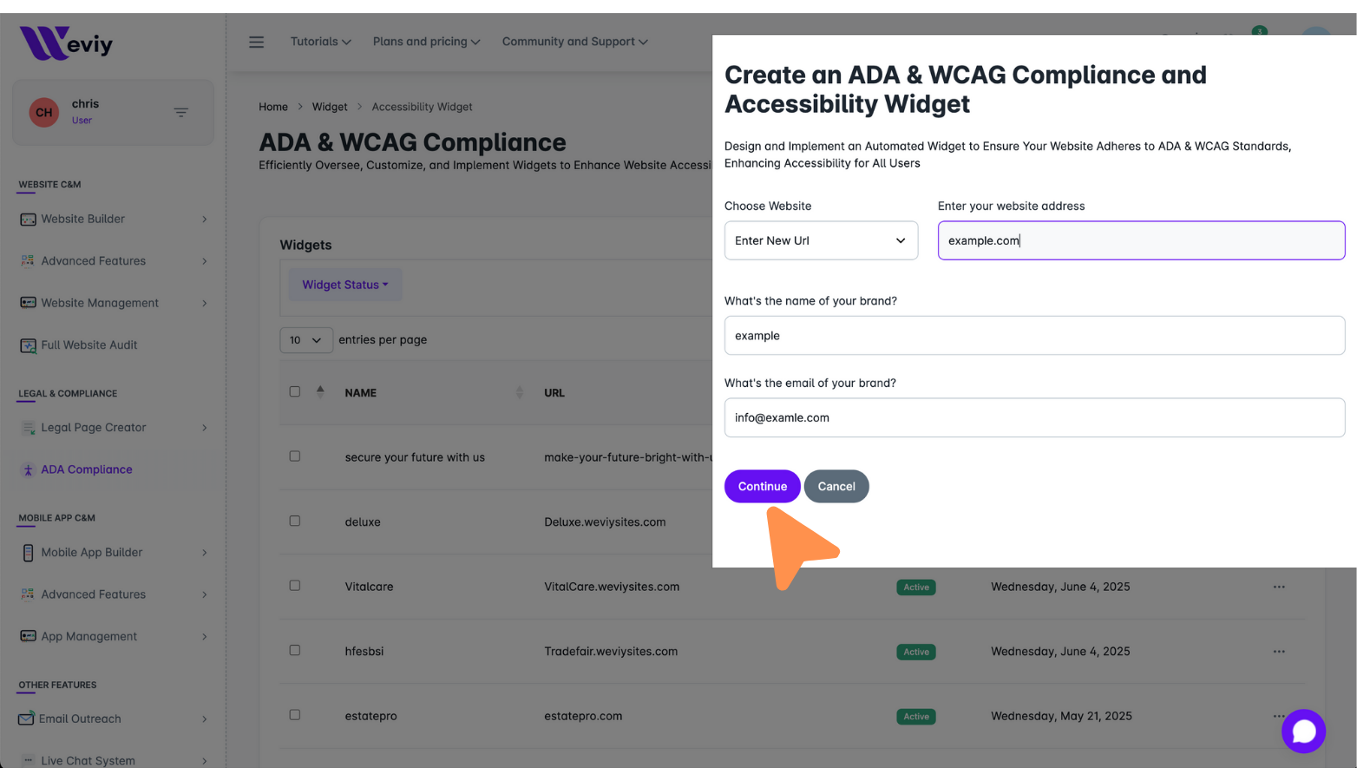
Task: Click the filter icon beside chris profile
Action: 180,113
